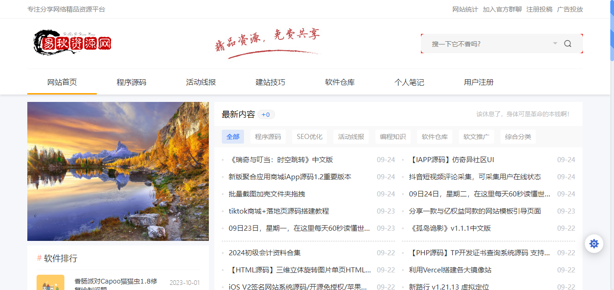Open the tiktok商城+落地页源码搭建教程 post
This screenshot has height=290, width=614.
click(279, 211)
